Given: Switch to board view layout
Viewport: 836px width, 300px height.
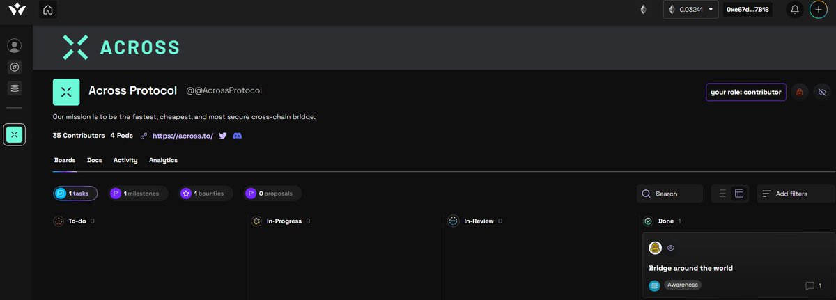Looking at the screenshot, I should [x=739, y=194].
